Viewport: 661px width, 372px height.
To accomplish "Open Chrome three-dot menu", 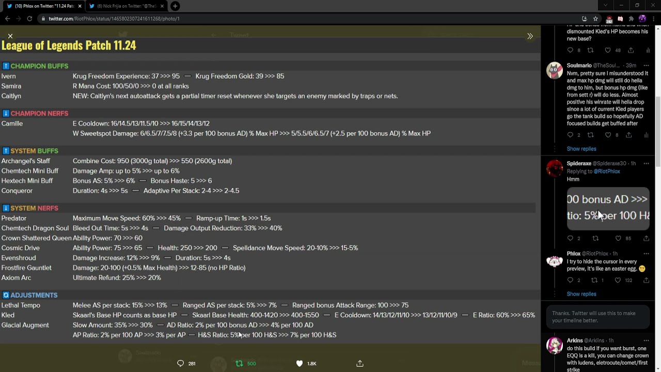I will [653, 19].
